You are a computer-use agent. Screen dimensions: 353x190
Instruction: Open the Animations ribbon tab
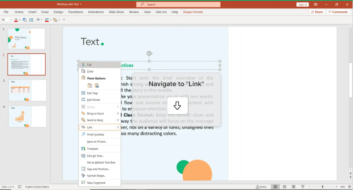[x=96, y=12]
